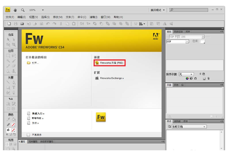
Task: Collapse the right panel dock
Action: (222, 28)
